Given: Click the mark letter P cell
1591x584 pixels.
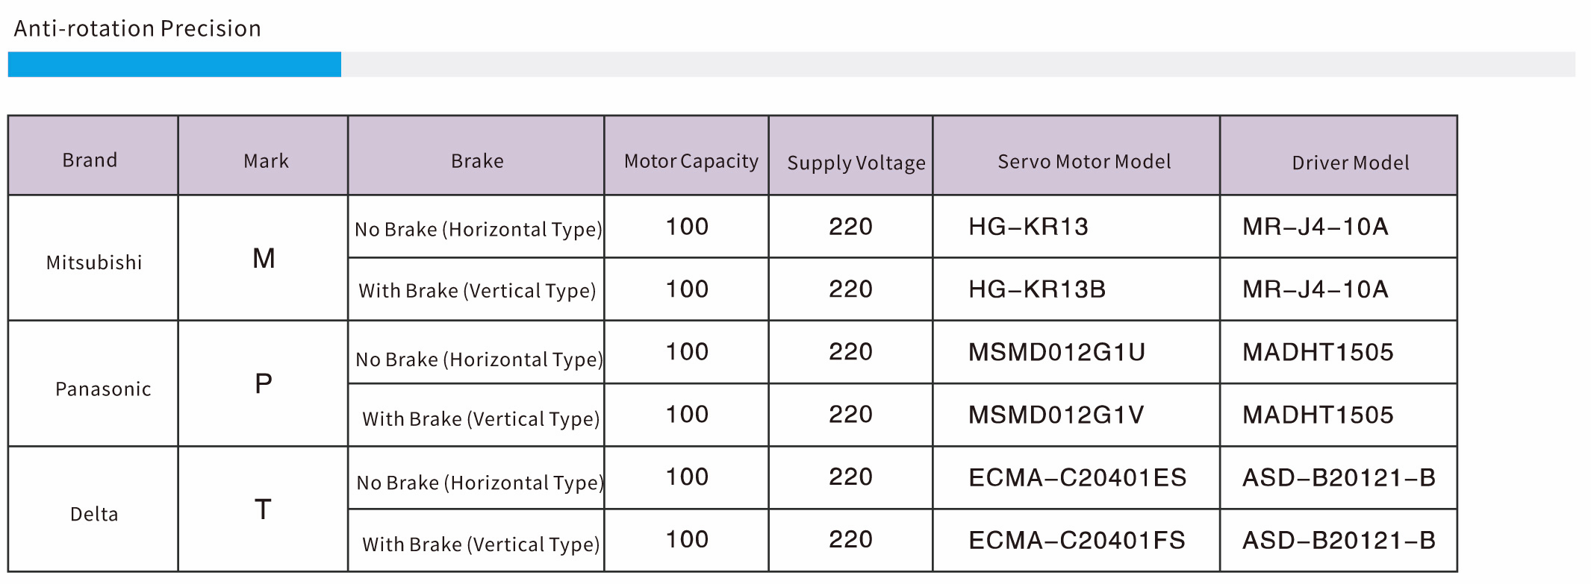Looking at the screenshot, I should coord(264,384).
